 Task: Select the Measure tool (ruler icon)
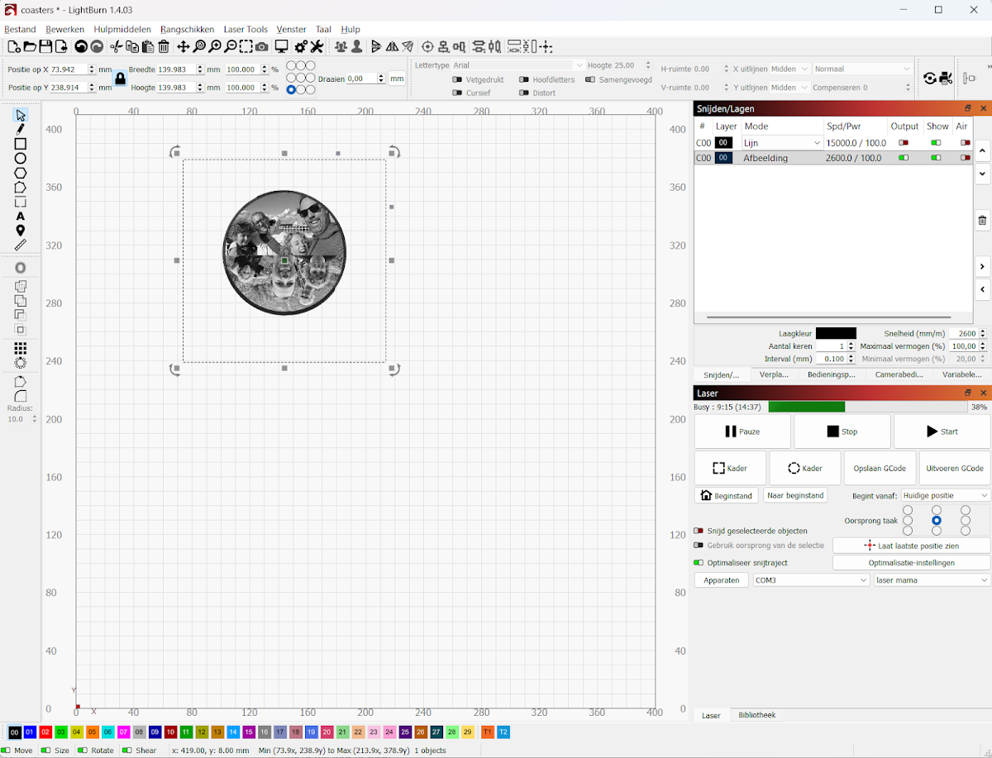click(21, 245)
